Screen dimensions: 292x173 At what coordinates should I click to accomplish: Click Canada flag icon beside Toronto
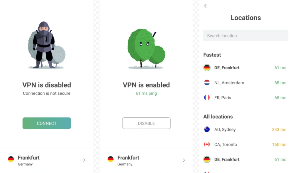tap(207, 144)
